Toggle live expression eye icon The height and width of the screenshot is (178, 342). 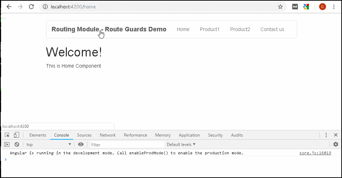coord(81,145)
